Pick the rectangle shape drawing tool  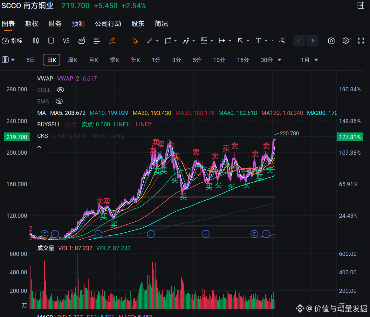click(x=168, y=41)
